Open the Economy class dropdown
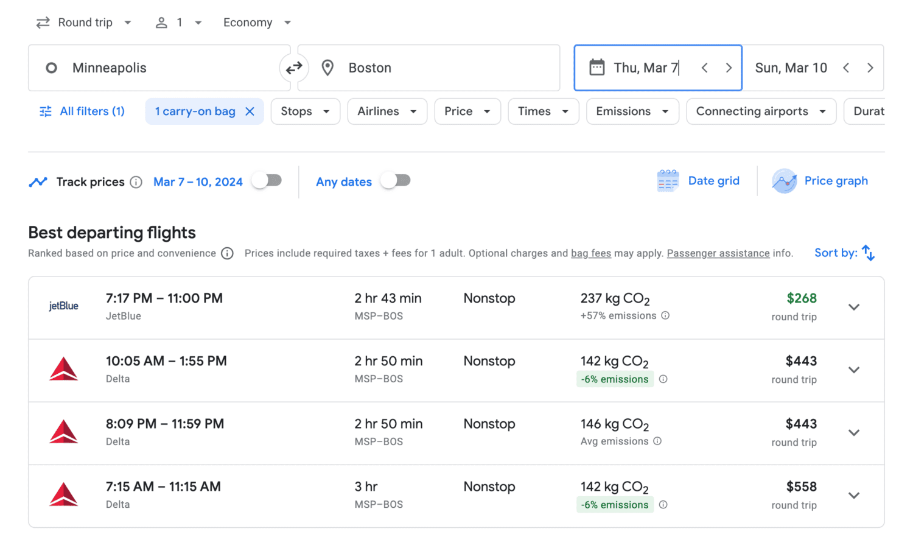 257,23
